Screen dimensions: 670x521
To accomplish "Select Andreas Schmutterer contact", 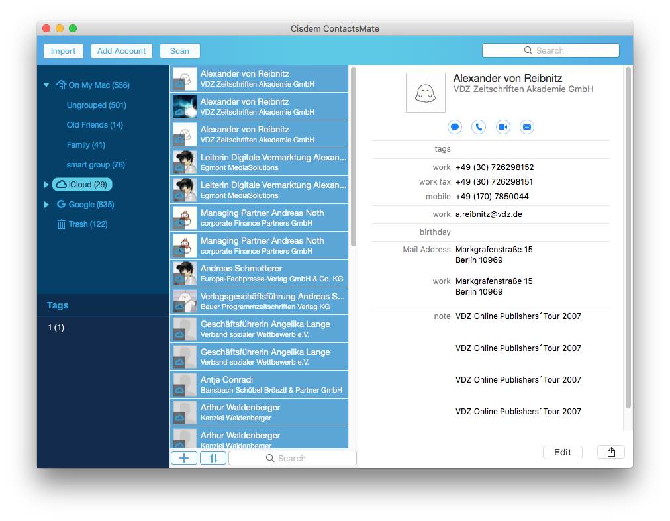I will (x=260, y=273).
